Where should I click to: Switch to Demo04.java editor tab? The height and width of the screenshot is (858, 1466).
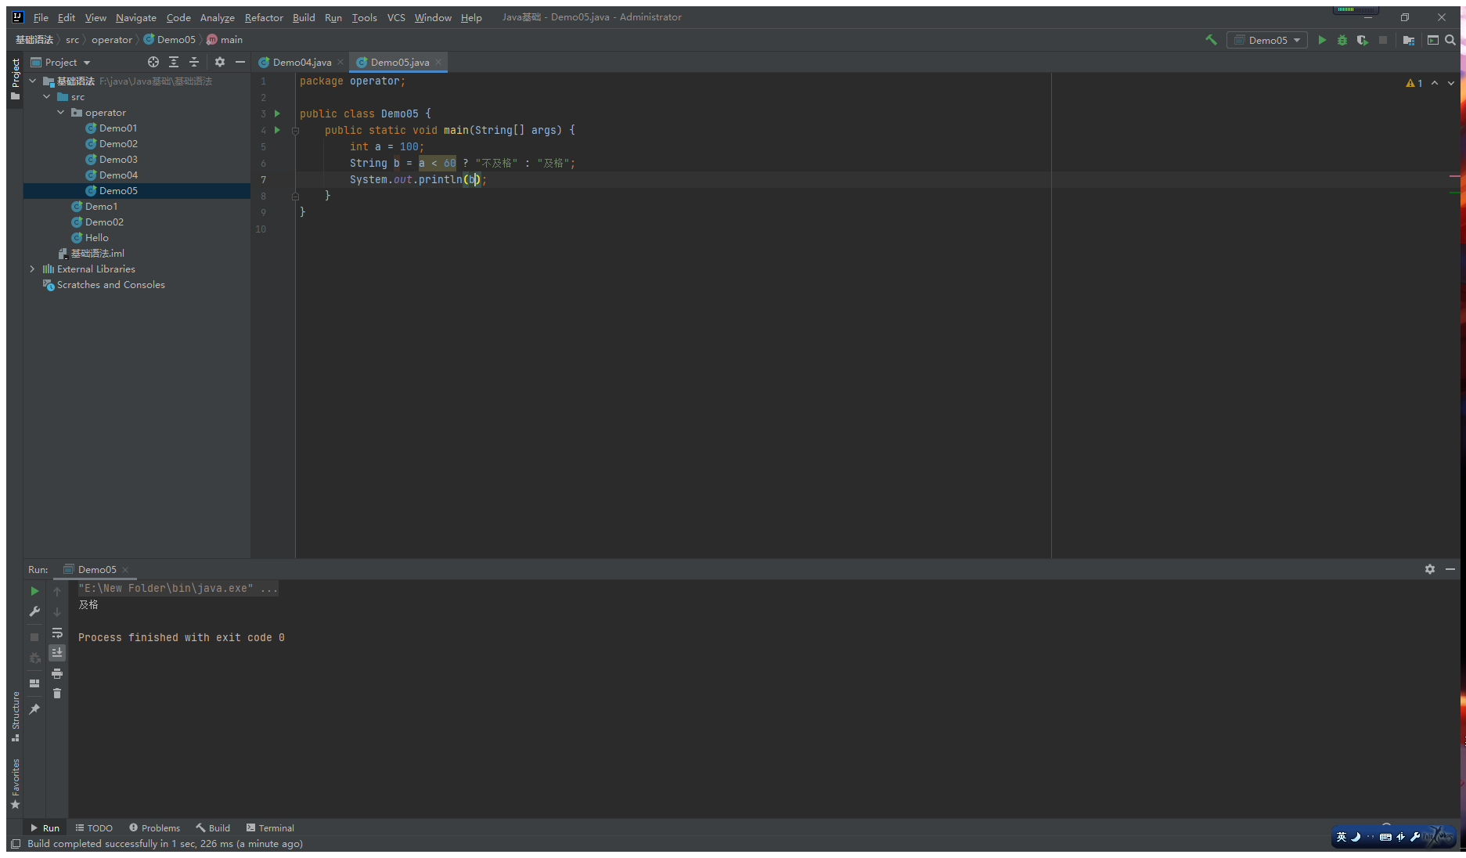tap(302, 62)
